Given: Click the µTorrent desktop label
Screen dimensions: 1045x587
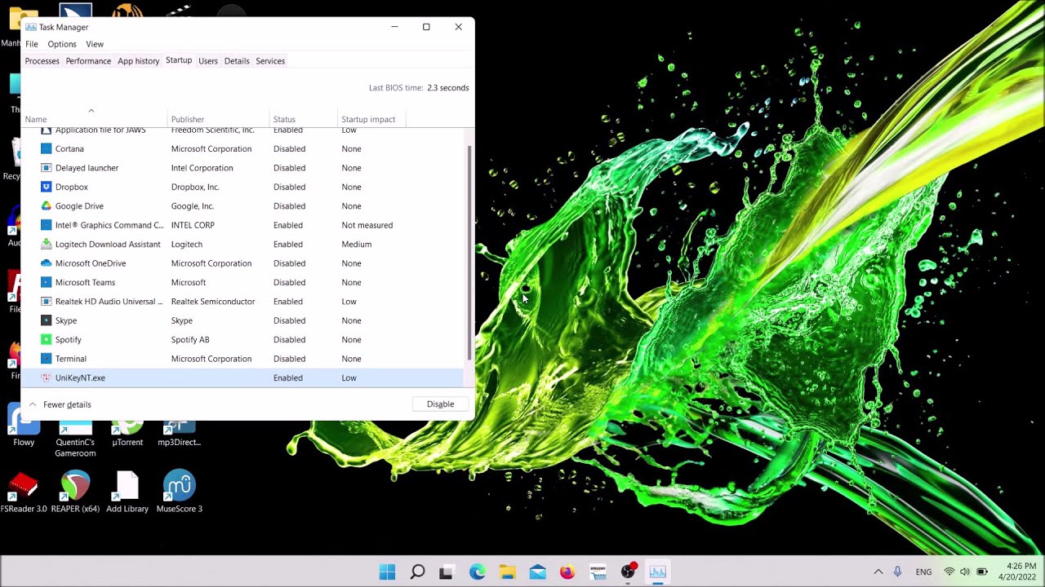Looking at the screenshot, I should (127, 442).
